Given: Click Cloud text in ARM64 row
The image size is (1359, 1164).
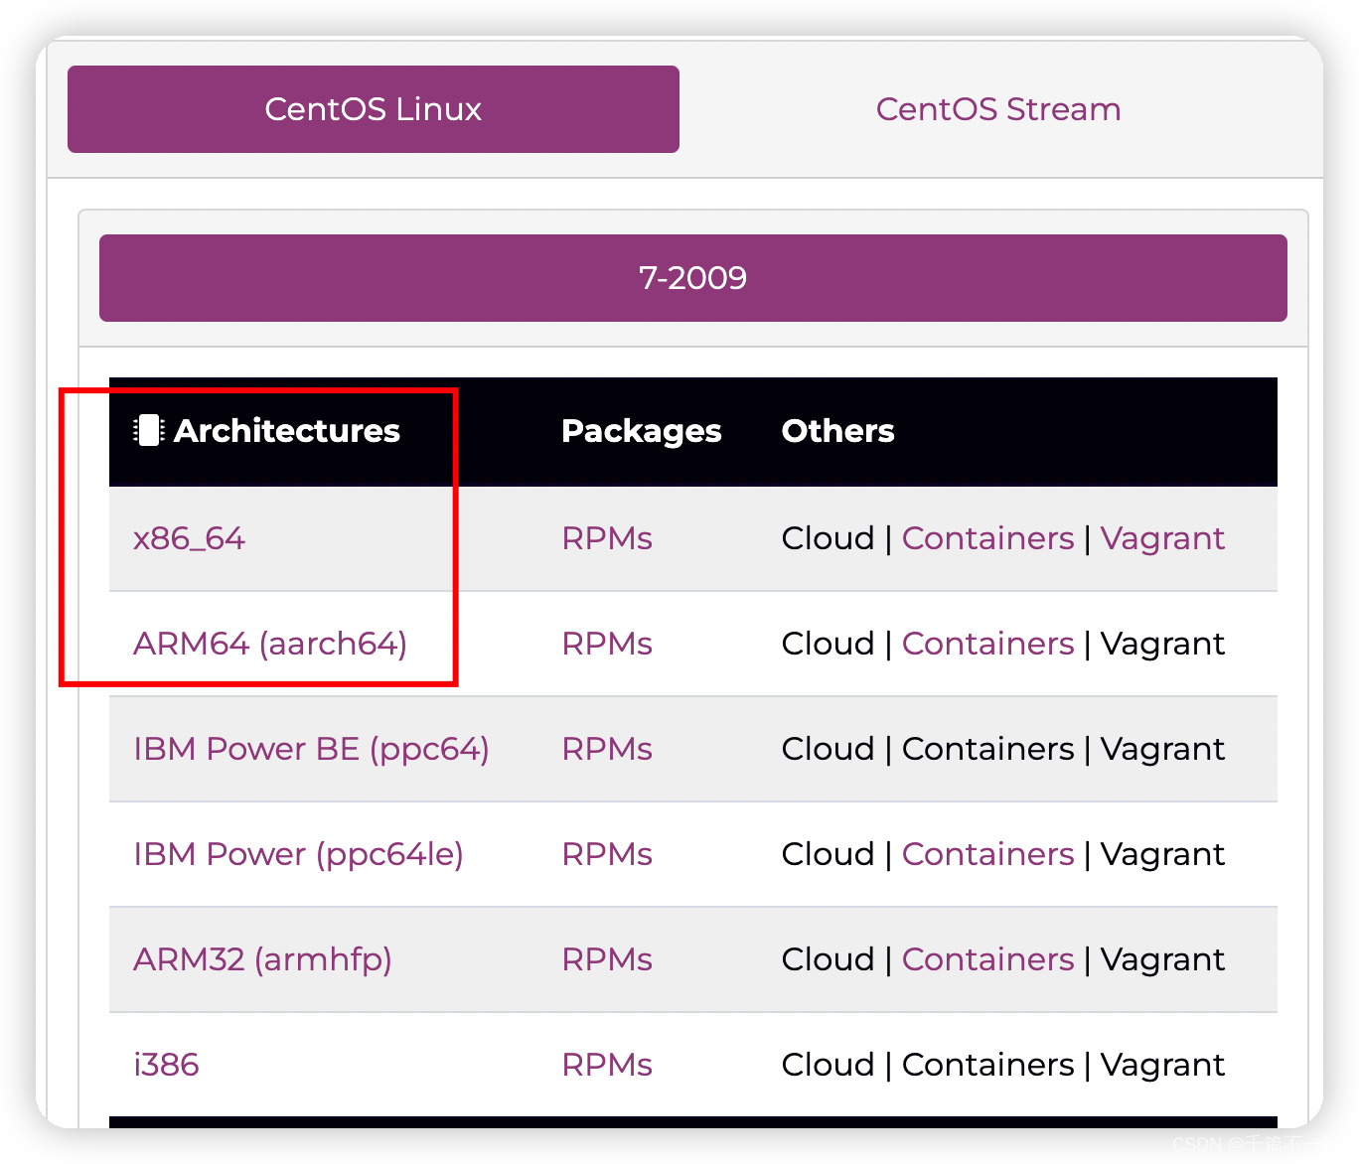Looking at the screenshot, I should pyautogui.click(x=828, y=644).
